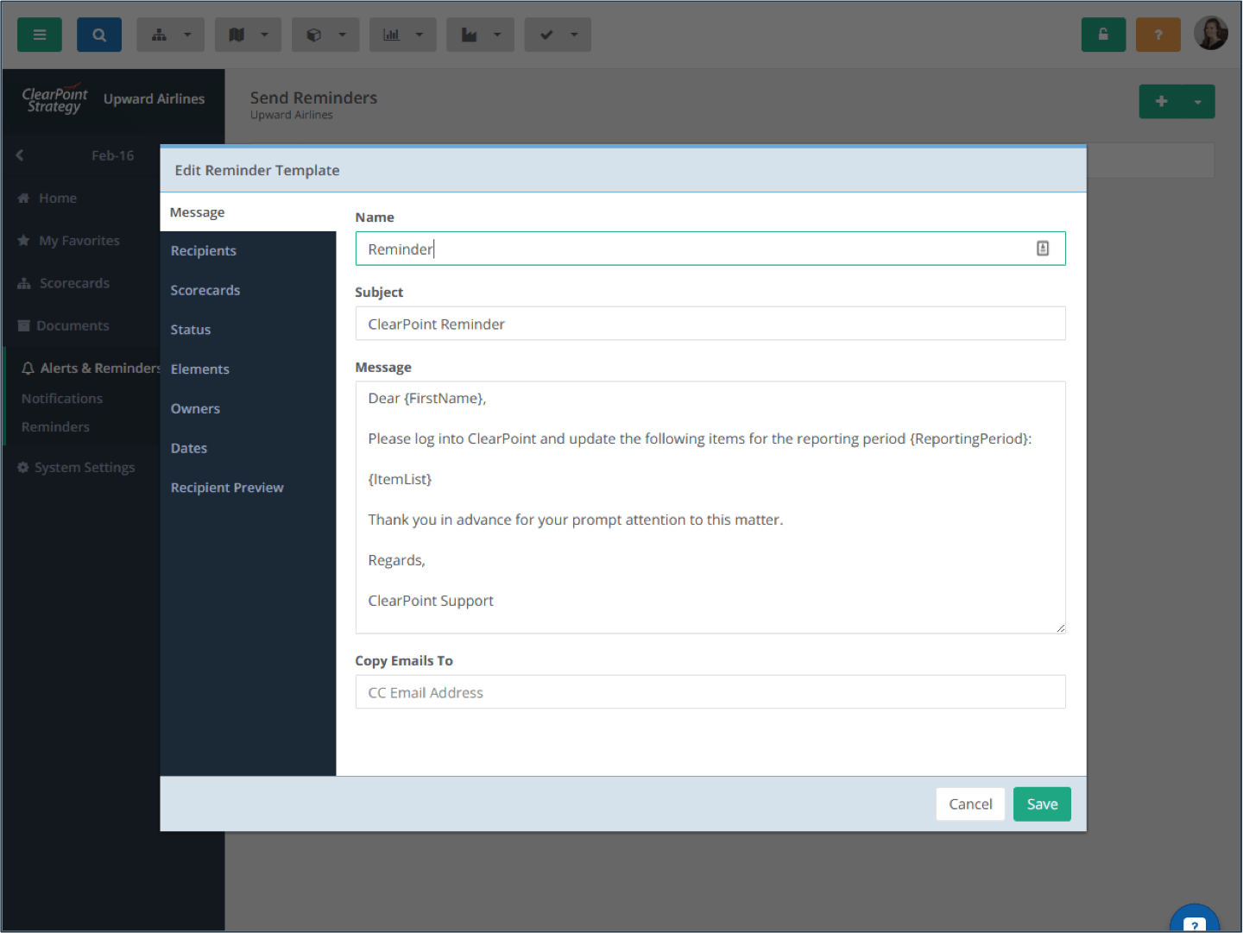Screen dimensions: 1243x933
Task: Click the blue search icon
Action: pos(98,35)
